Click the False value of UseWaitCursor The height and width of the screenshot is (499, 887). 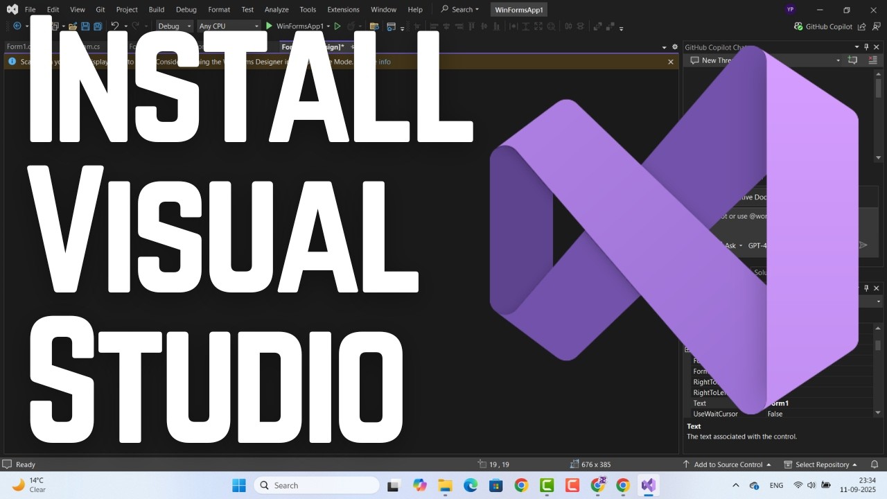tap(775, 414)
